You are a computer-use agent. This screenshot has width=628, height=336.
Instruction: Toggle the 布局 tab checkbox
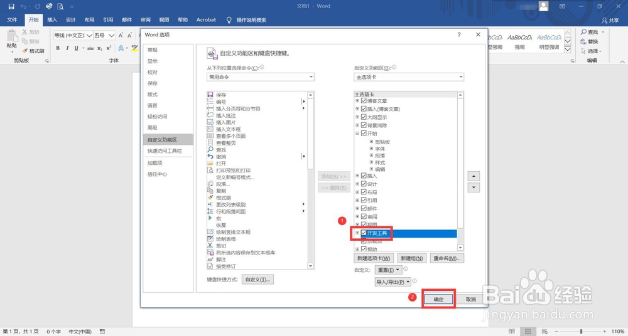coord(364,192)
